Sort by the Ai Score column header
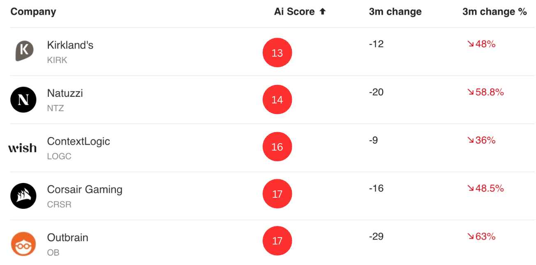536x265 pixels. (x=294, y=11)
